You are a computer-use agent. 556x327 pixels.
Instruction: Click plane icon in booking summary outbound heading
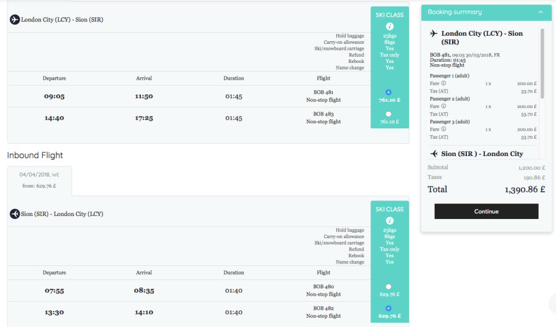434,33
